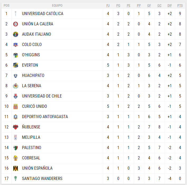Click the Unión La Calera crest icon

coord(16,24)
